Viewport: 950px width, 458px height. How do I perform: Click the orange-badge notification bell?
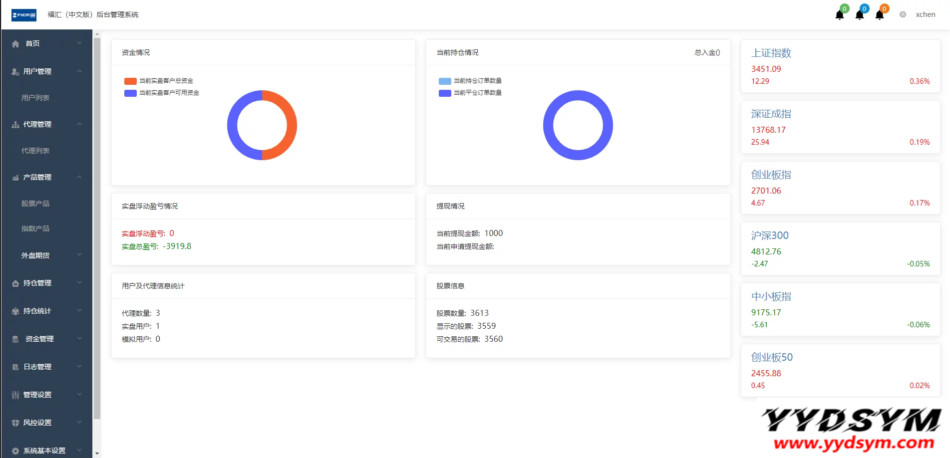point(880,14)
